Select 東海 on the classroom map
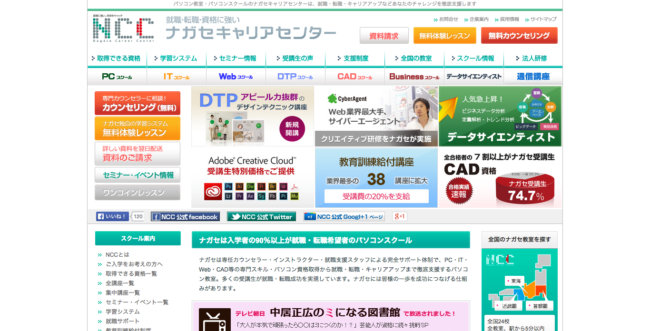Image resolution: width=650 pixels, height=331 pixels. [x=514, y=281]
